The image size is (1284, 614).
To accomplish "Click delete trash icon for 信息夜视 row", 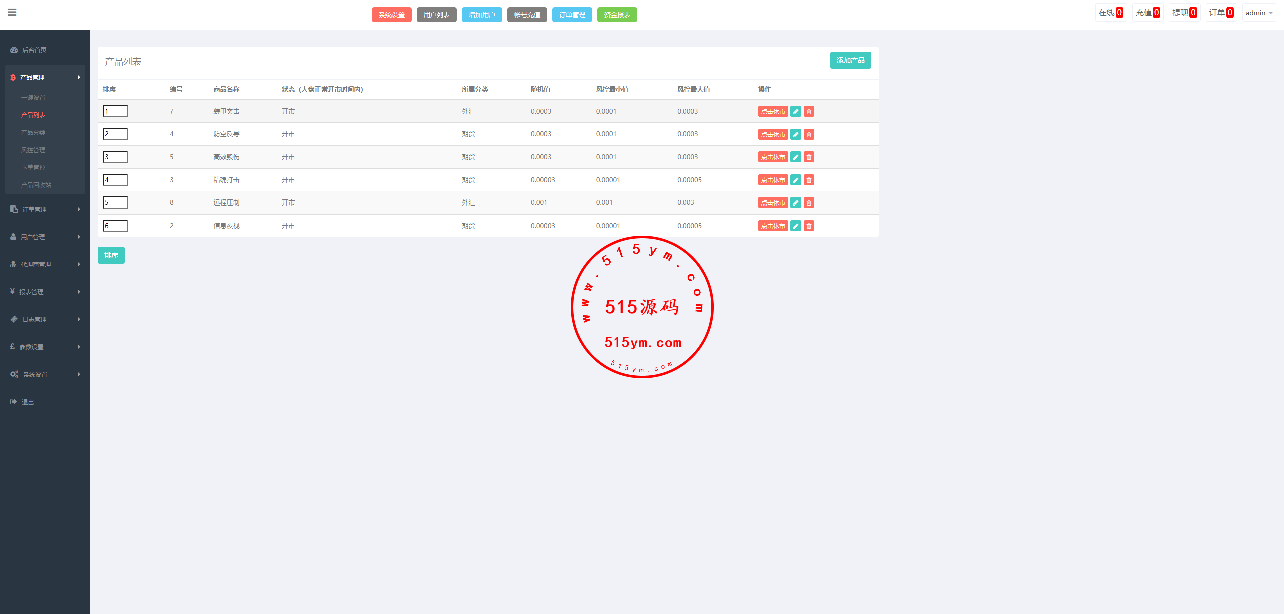I will coord(809,226).
